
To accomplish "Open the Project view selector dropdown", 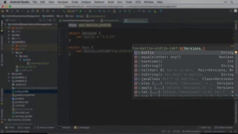I will 13,20.
